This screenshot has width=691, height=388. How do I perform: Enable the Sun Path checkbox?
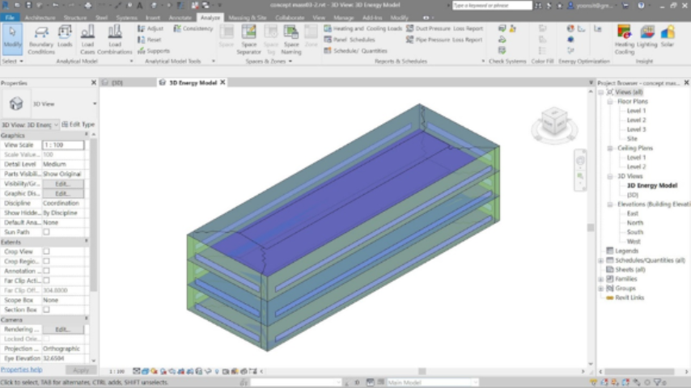(x=46, y=232)
